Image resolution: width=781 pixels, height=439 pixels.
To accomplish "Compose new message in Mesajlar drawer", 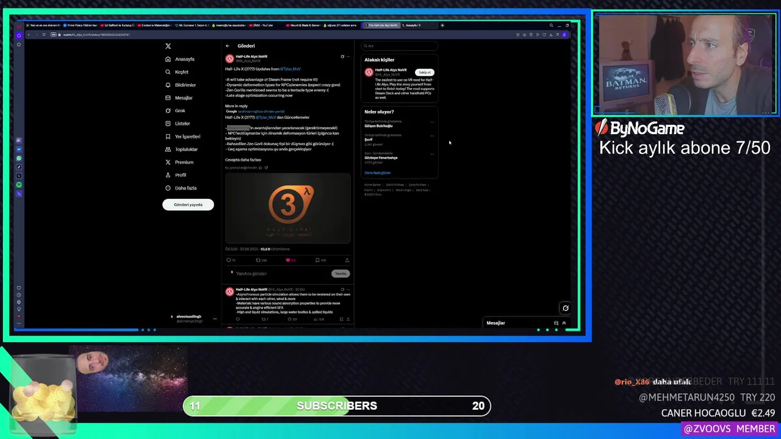I will [556, 323].
